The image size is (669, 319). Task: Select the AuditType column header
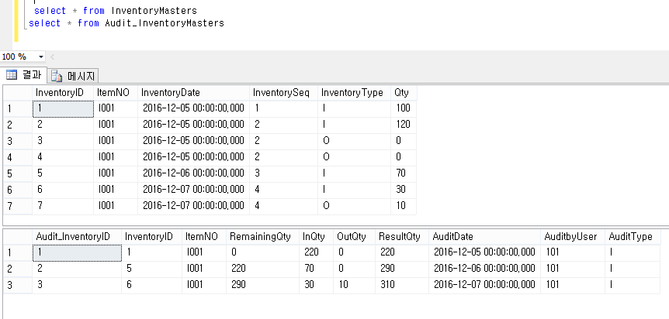click(630, 237)
